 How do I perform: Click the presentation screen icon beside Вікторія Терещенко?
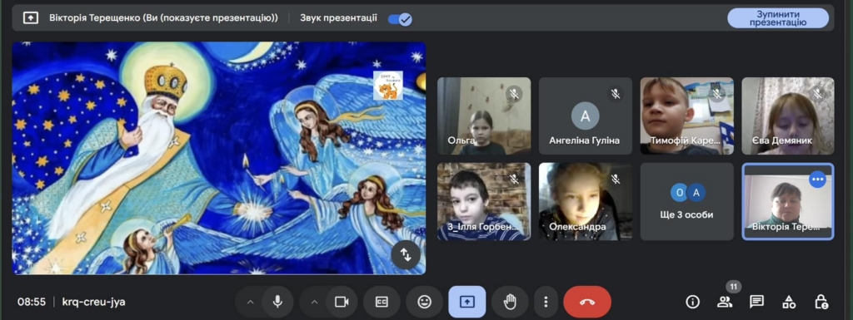point(31,17)
